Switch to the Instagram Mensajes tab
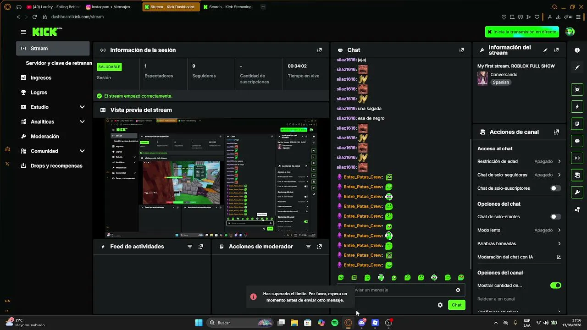587x330 pixels. (x=111, y=7)
